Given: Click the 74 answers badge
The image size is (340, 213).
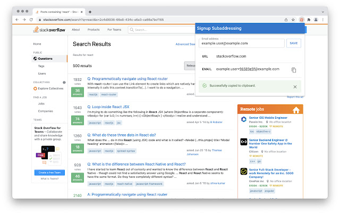Looking at the screenshot, I should pyautogui.click(x=78, y=120).
